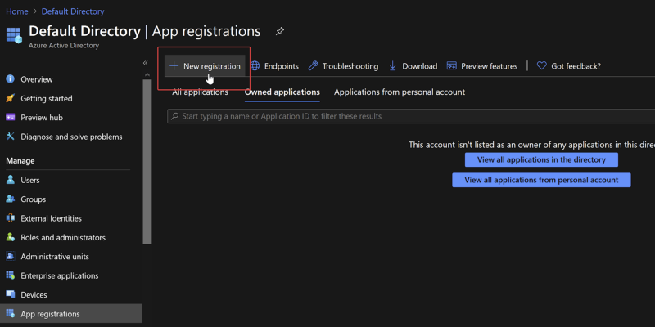Image resolution: width=655 pixels, height=327 pixels.
Task: Click the sidebar vertical scrollbar
Action: [147, 161]
